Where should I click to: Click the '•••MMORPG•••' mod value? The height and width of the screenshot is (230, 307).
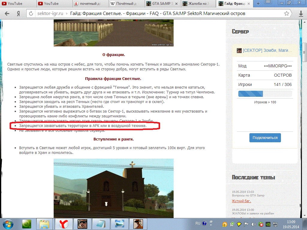(x=278, y=66)
